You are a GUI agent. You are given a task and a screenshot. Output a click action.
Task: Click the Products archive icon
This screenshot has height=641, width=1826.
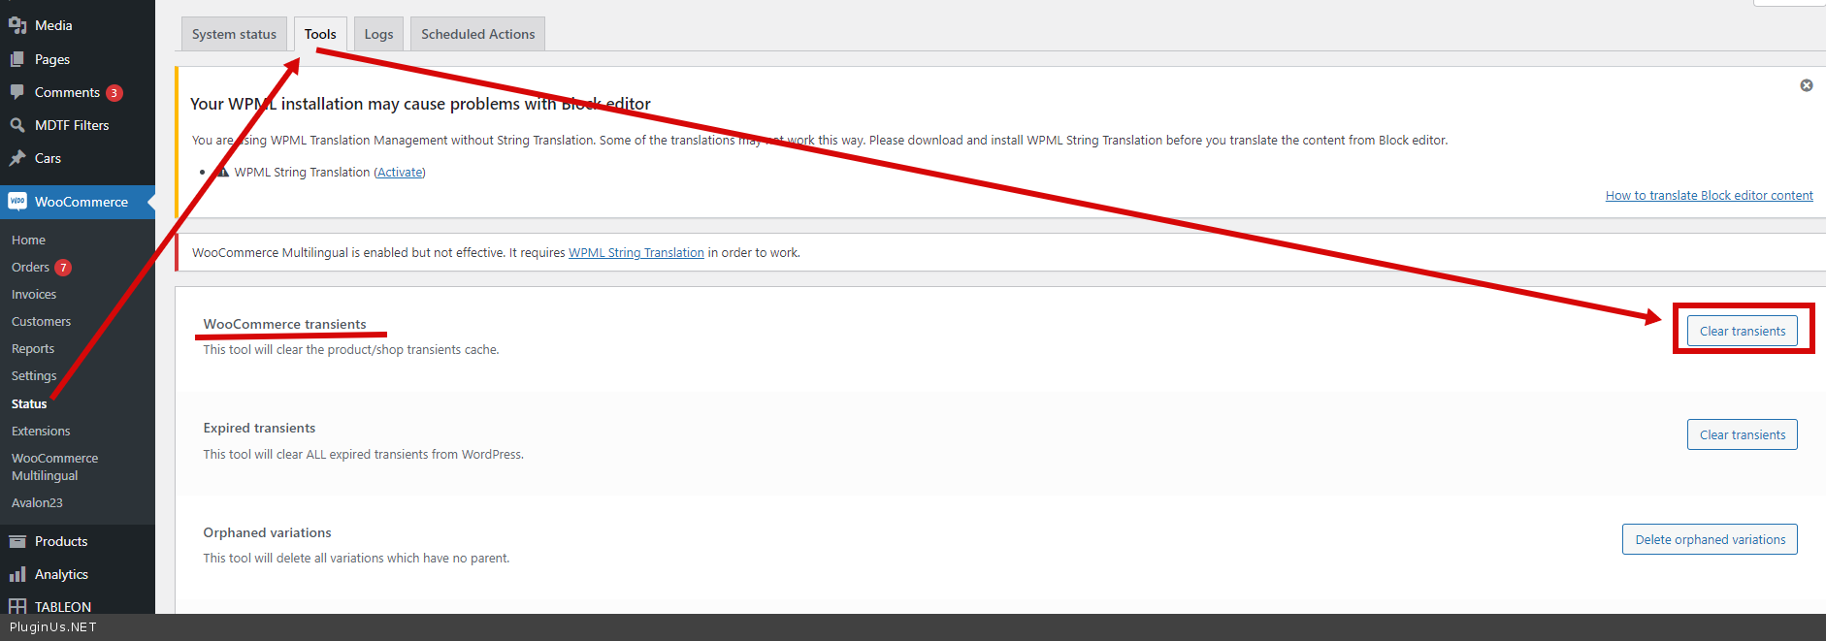(17, 541)
